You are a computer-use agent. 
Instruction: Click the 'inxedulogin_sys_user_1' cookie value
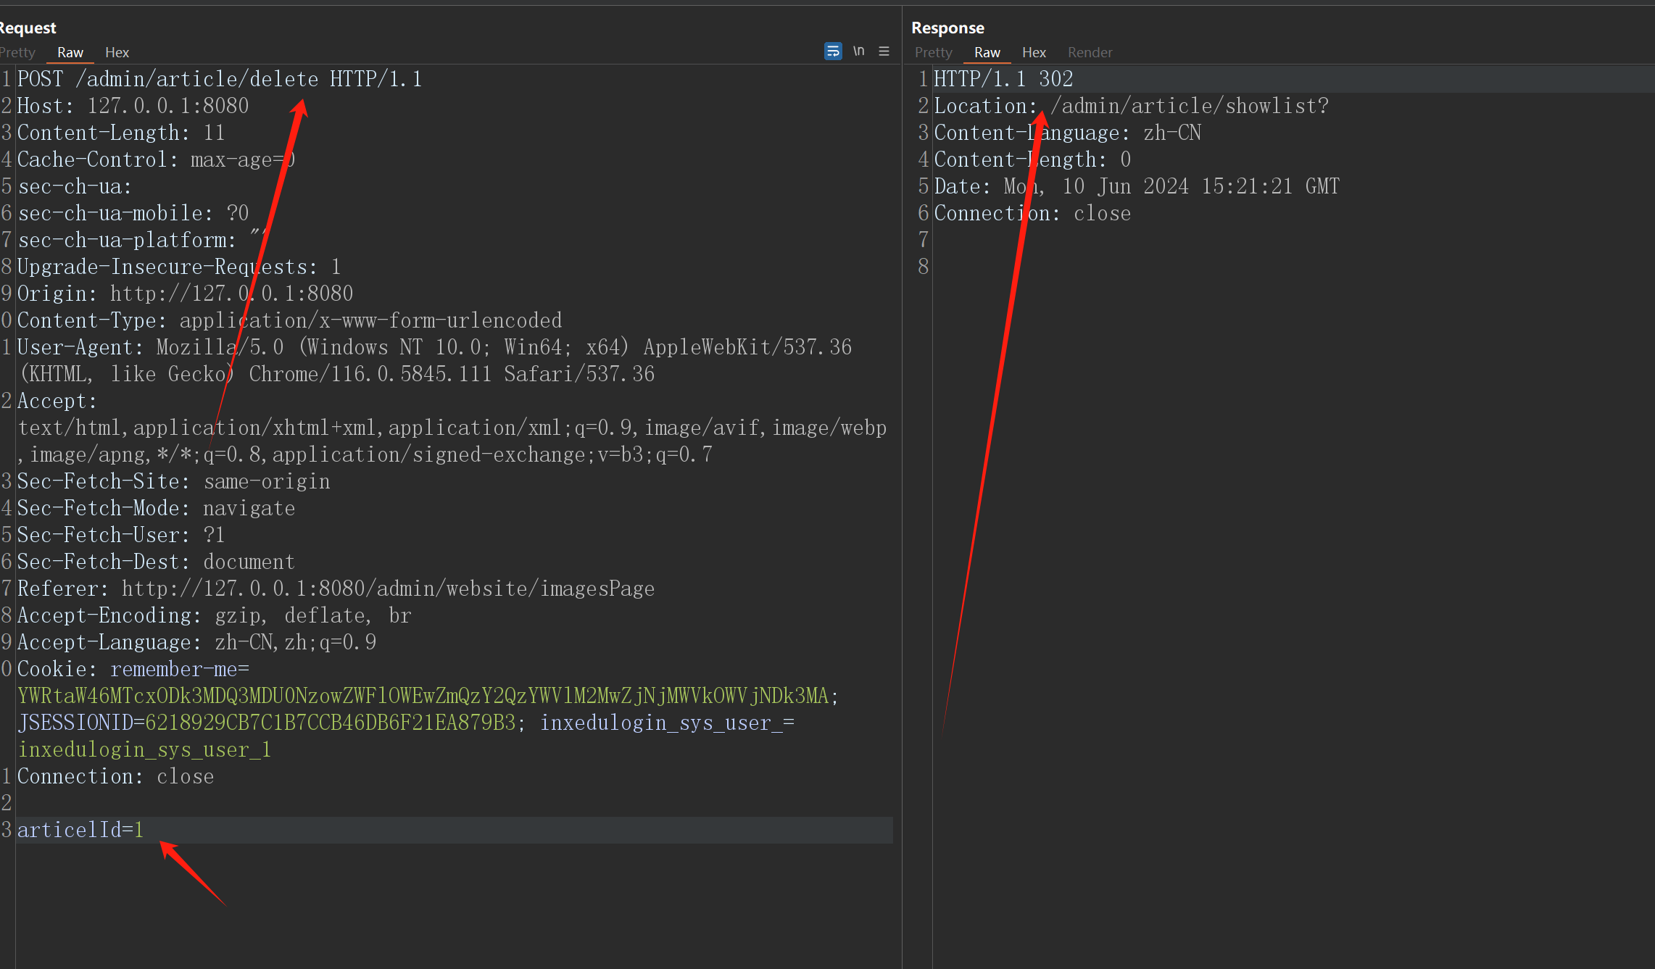144,749
